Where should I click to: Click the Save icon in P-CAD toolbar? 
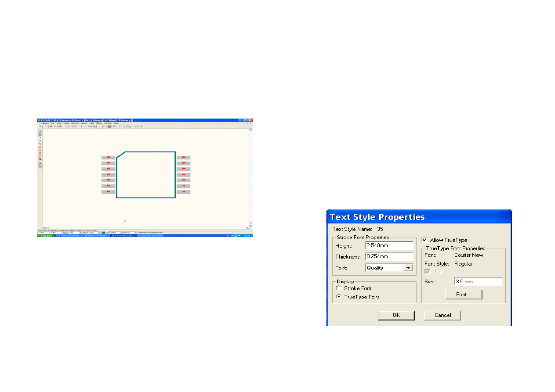point(55,126)
